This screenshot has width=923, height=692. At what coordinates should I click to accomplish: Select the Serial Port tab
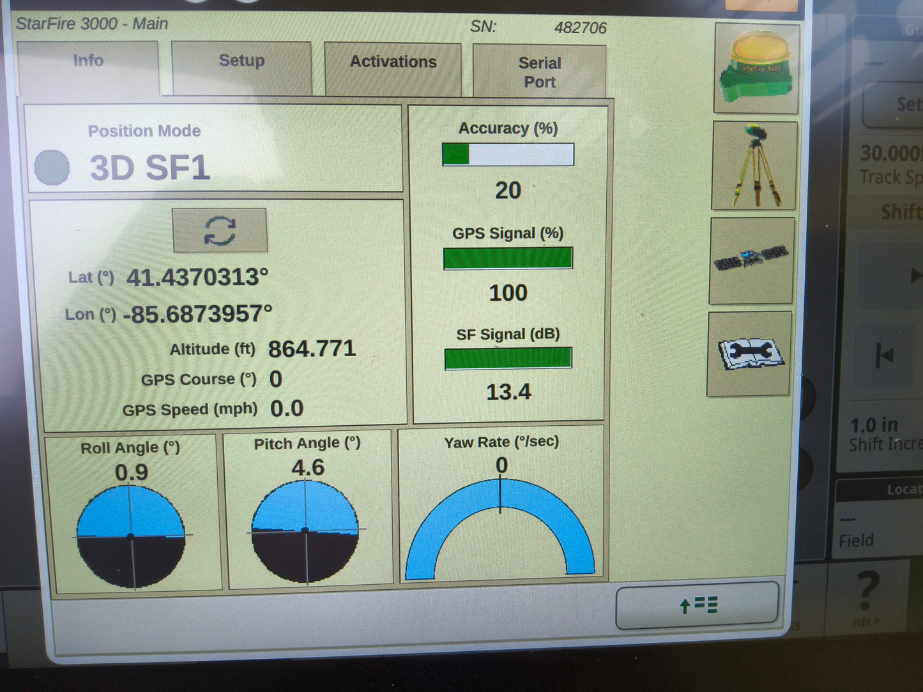[x=539, y=71]
